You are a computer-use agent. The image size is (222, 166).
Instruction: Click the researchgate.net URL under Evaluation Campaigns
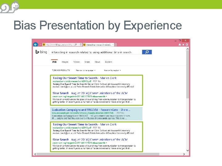[83, 113]
